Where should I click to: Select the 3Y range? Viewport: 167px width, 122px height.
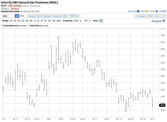point(42,21)
